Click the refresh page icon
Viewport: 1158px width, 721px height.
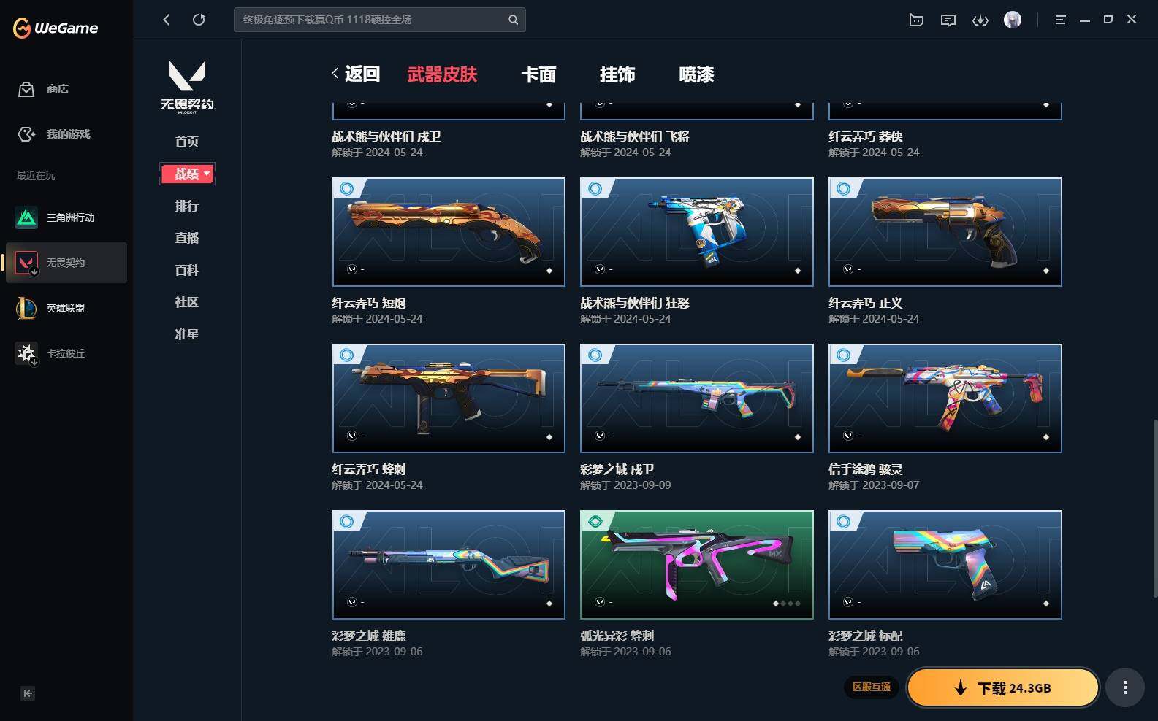199,20
